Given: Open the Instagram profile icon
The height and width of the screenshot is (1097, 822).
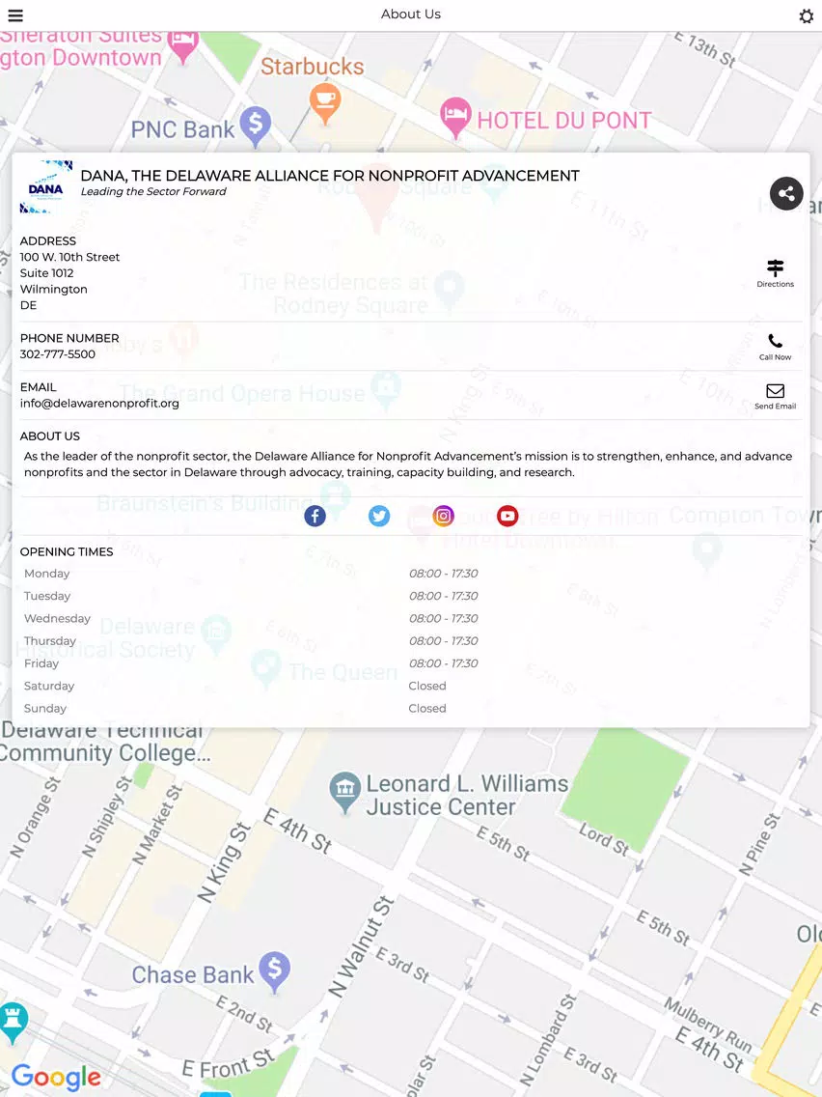Looking at the screenshot, I should tap(443, 517).
